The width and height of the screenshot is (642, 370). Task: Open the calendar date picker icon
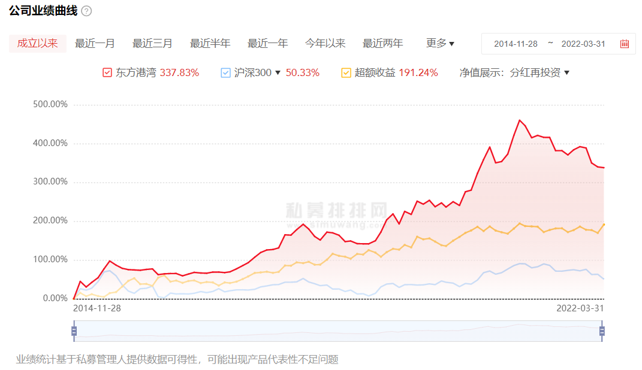pos(625,44)
